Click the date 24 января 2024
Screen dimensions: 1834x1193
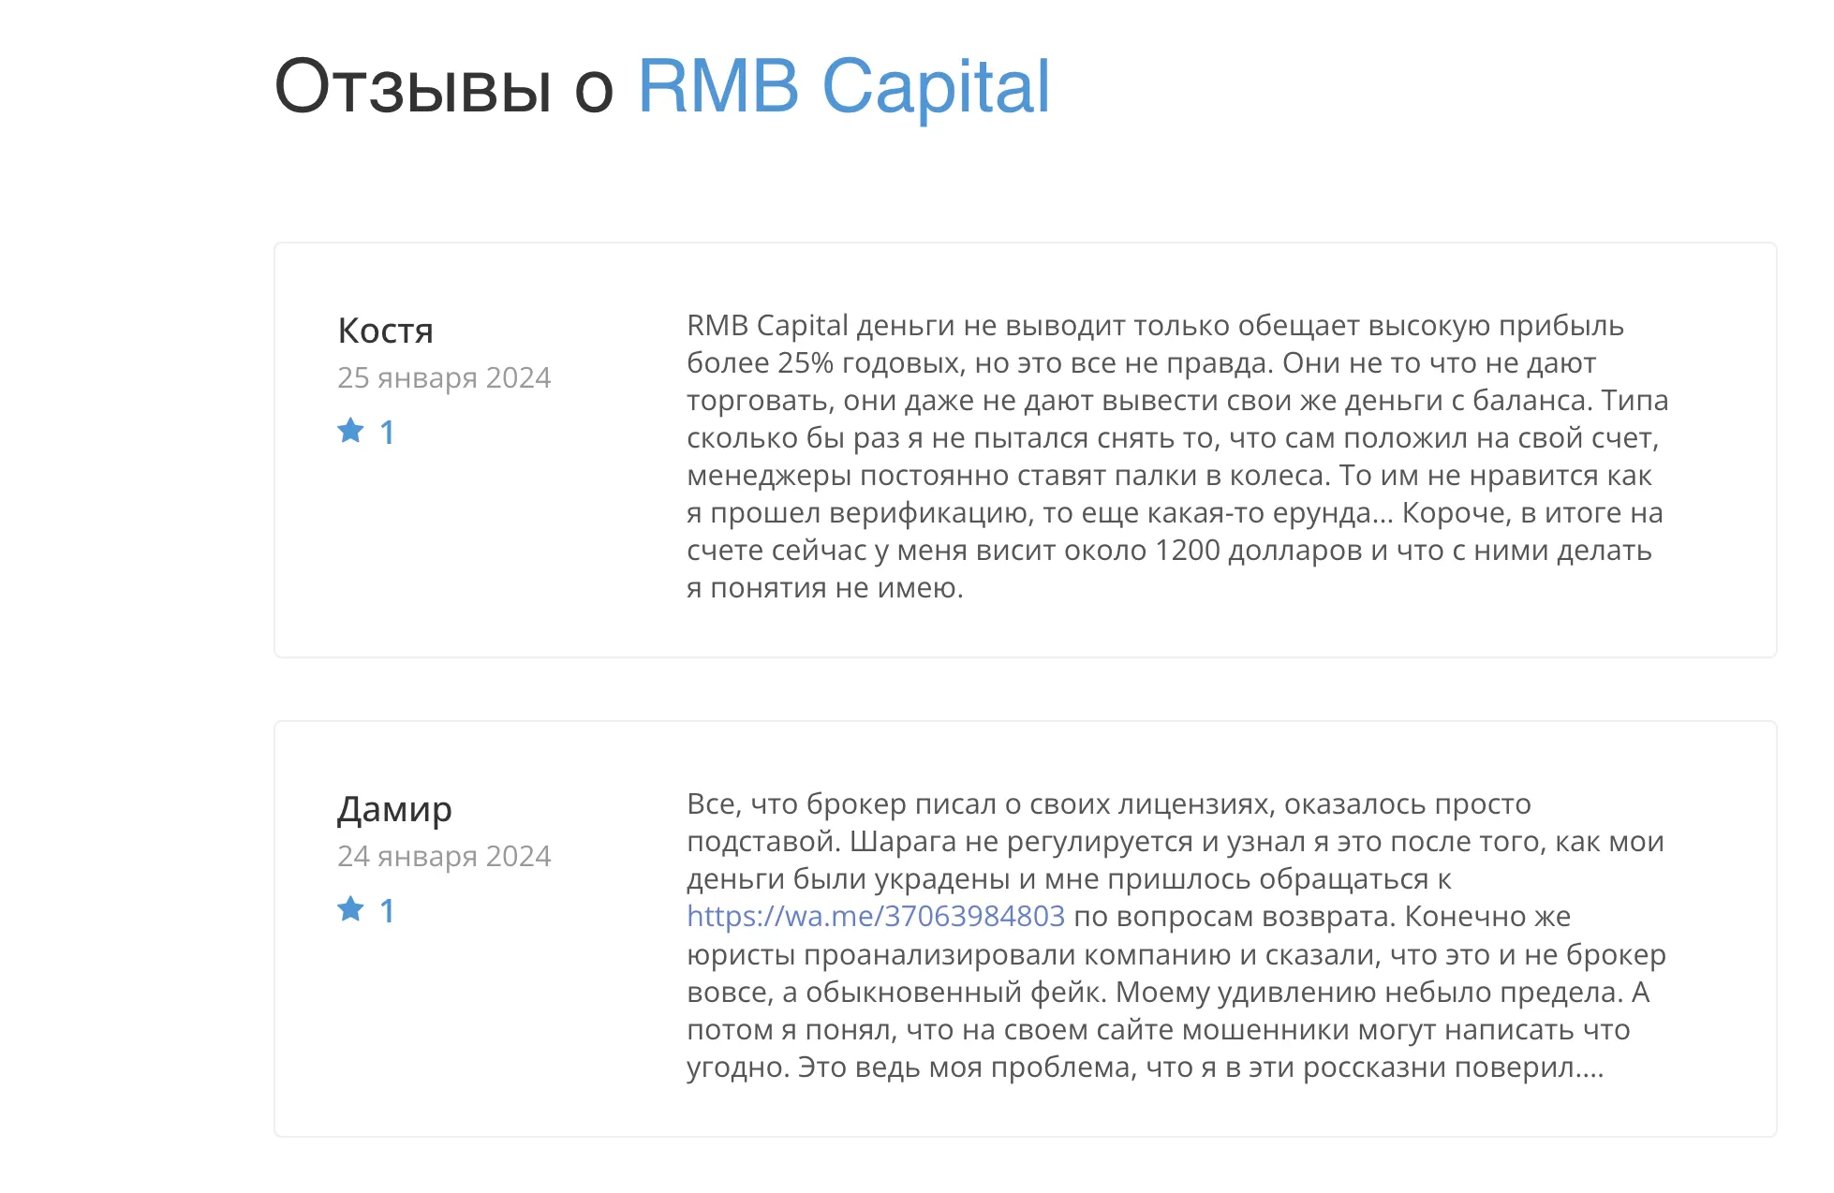pos(444,856)
